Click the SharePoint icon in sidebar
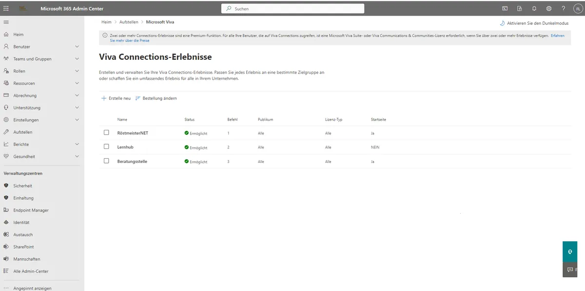Viewport: 585px width, 291px height. coord(6,247)
